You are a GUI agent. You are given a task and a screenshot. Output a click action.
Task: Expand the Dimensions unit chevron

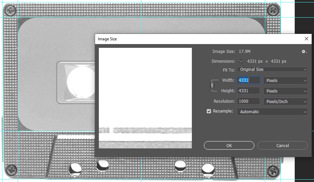click(x=241, y=61)
